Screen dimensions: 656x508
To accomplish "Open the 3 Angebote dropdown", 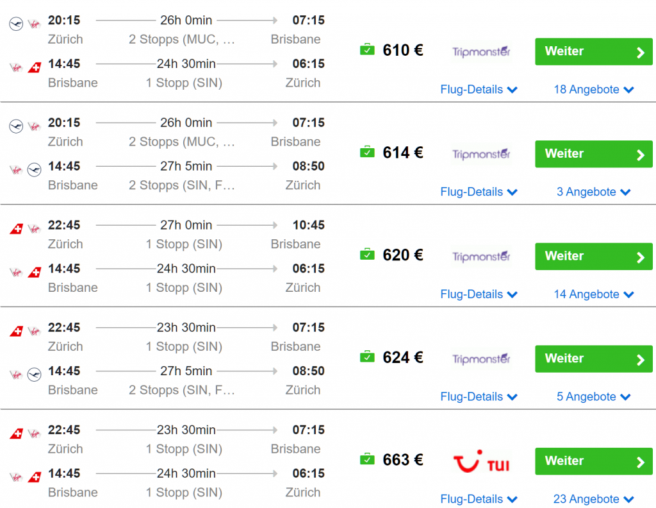I will point(593,192).
